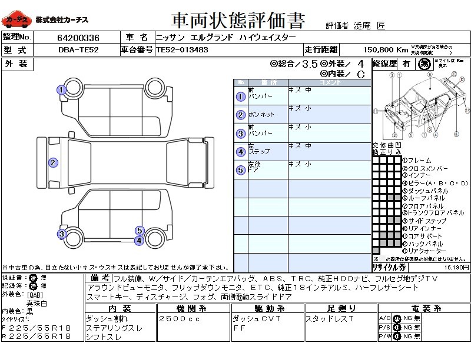Click the number 2 icon beside ボンネット
The width and height of the screenshot is (471, 353).
click(x=240, y=115)
